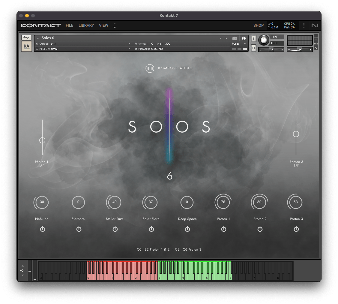Load the next instrument with the right arrow
338x304 pixels.
(226, 38)
